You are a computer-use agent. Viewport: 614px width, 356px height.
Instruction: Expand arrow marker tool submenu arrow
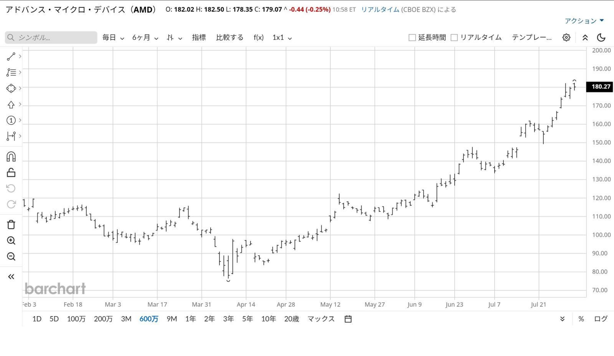[x=20, y=104]
